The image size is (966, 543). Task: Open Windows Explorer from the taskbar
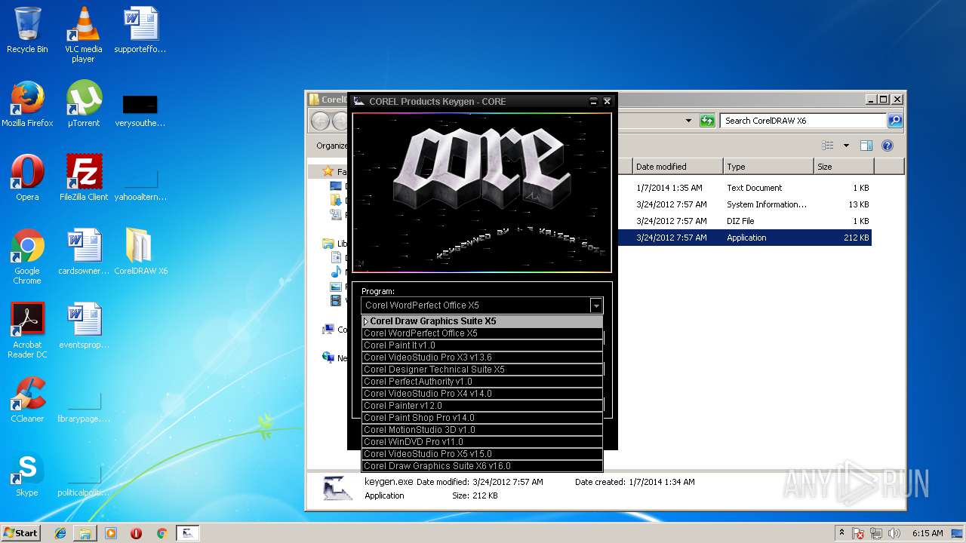tap(85, 533)
